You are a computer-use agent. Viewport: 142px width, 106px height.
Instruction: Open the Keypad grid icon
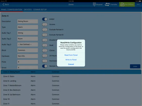point(94,4)
